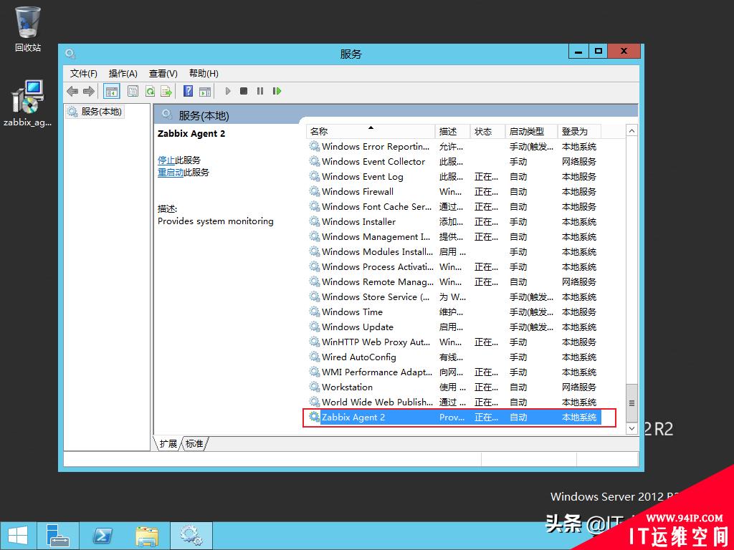Sort by the 描述 column header
734x550 pixels.
tap(452, 132)
